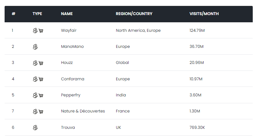The height and width of the screenshot is (139, 258).
Task: Click the TYPE column header
Action: tap(37, 14)
